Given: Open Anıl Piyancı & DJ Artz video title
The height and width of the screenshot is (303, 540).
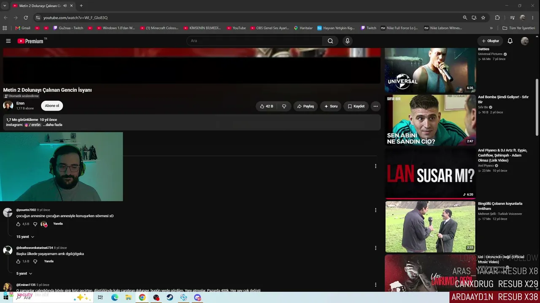Looking at the screenshot, I should point(502,155).
